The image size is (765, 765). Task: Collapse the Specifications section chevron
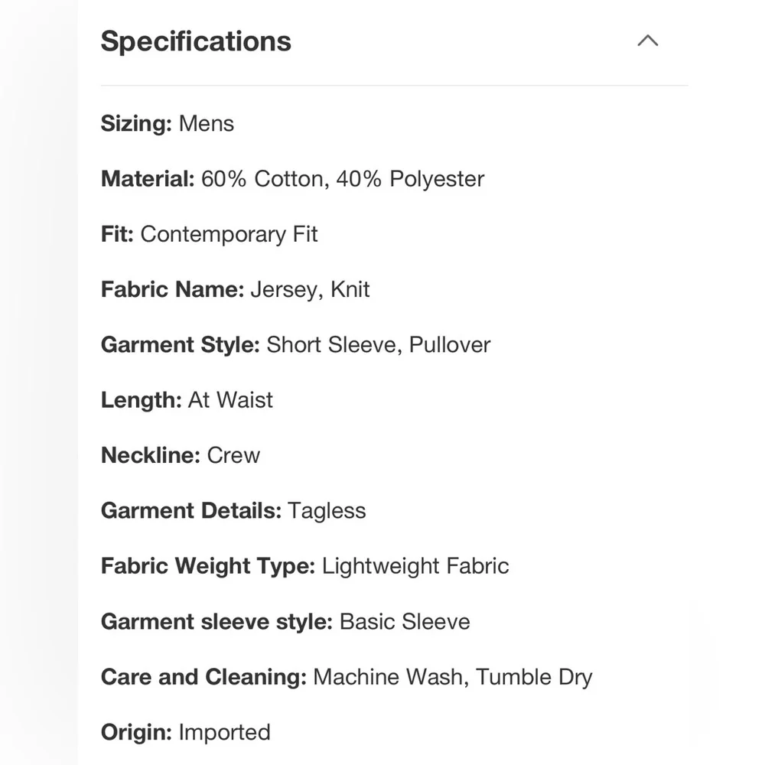click(x=648, y=41)
